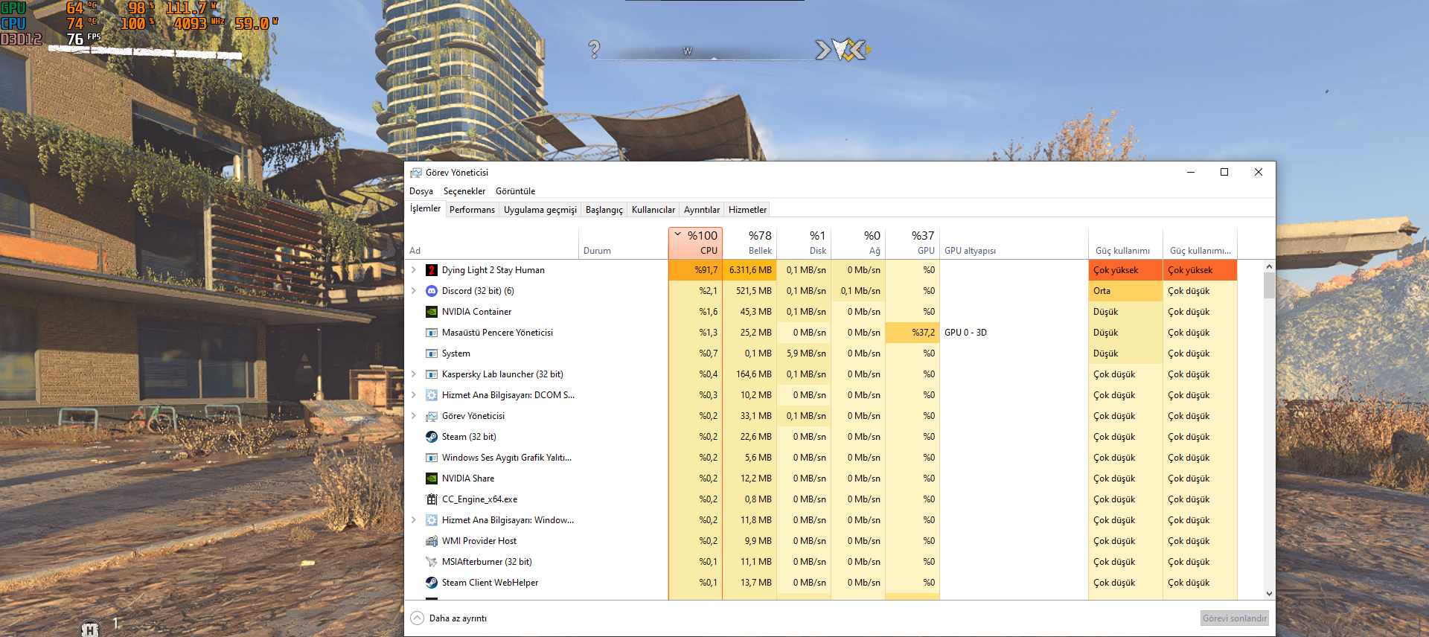
Task: Click the Kaspersky Lab launcher icon
Action: pyautogui.click(x=432, y=374)
